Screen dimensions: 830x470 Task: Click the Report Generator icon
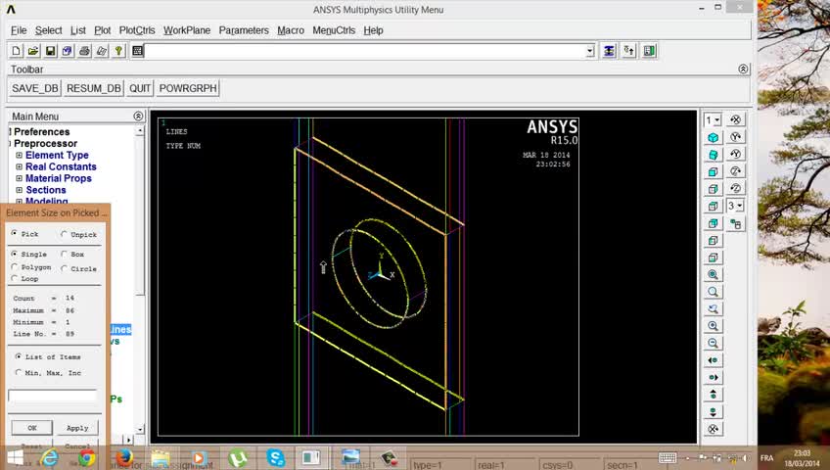tap(102, 51)
